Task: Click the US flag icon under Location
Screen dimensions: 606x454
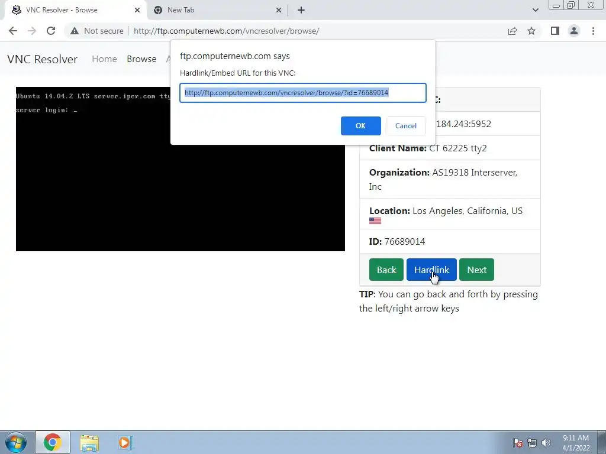Action: pos(375,221)
